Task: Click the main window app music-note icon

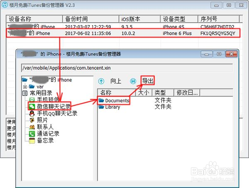Action: point(5,5)
